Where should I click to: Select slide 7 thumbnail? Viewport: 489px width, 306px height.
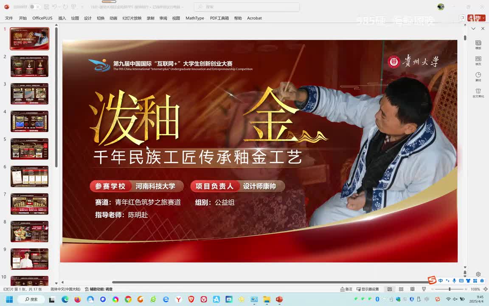(x=29, y=204)
